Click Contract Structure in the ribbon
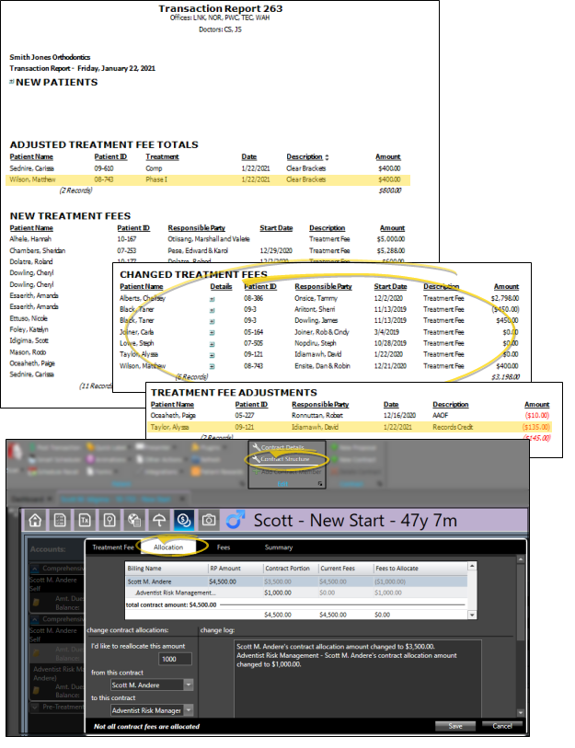The height and width of the screenshot is (748, 575). pyautogui.click(x=284, y=458)
